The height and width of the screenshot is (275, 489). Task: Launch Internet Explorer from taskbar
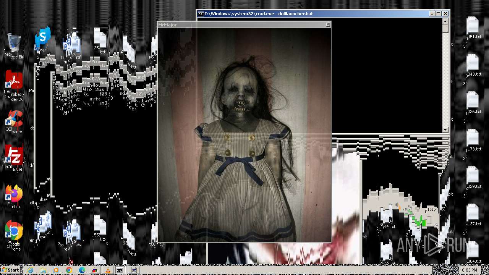[30, 270]
